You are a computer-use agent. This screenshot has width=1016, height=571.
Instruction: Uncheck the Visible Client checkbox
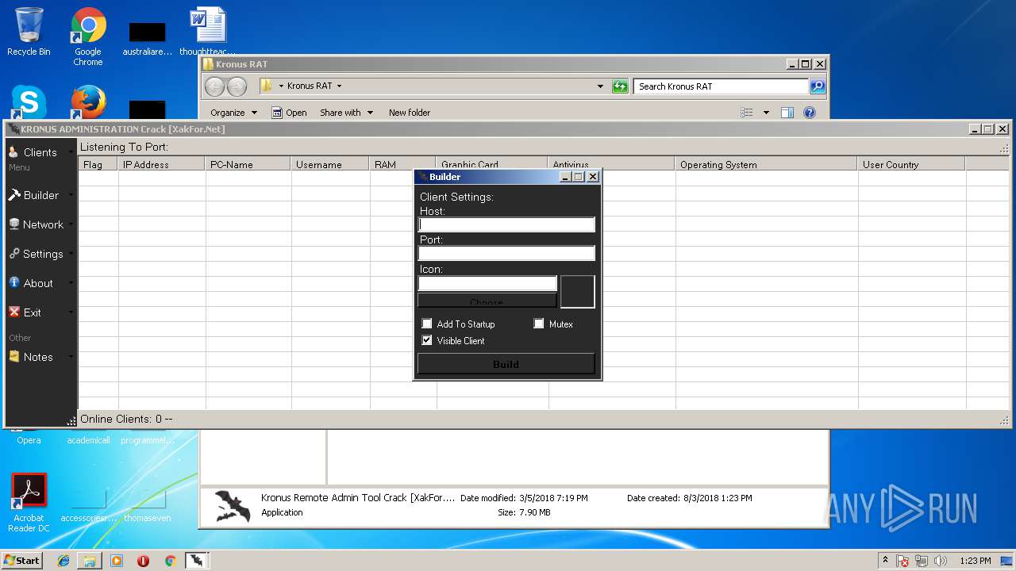click(427, 340)
